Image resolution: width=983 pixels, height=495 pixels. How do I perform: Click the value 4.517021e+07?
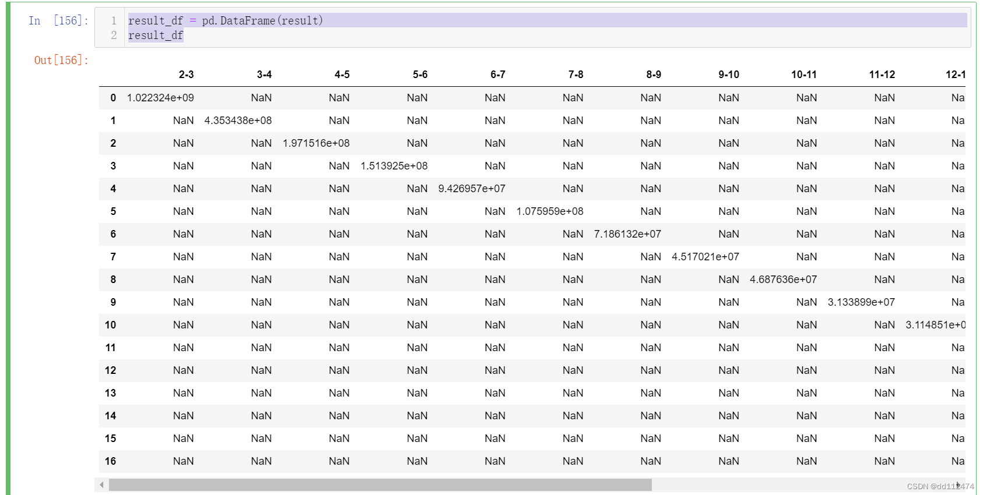[705, 257]
